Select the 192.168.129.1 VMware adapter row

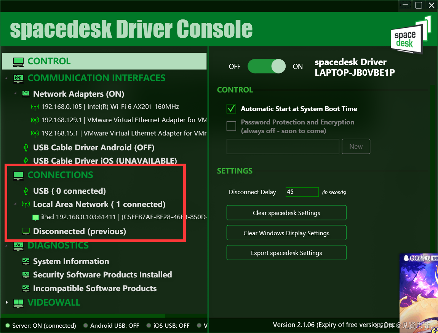coord(124,120)
